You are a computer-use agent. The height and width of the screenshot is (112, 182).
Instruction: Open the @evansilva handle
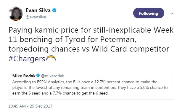click(36, 17)
